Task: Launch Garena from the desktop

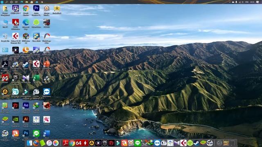Action: 16,105
